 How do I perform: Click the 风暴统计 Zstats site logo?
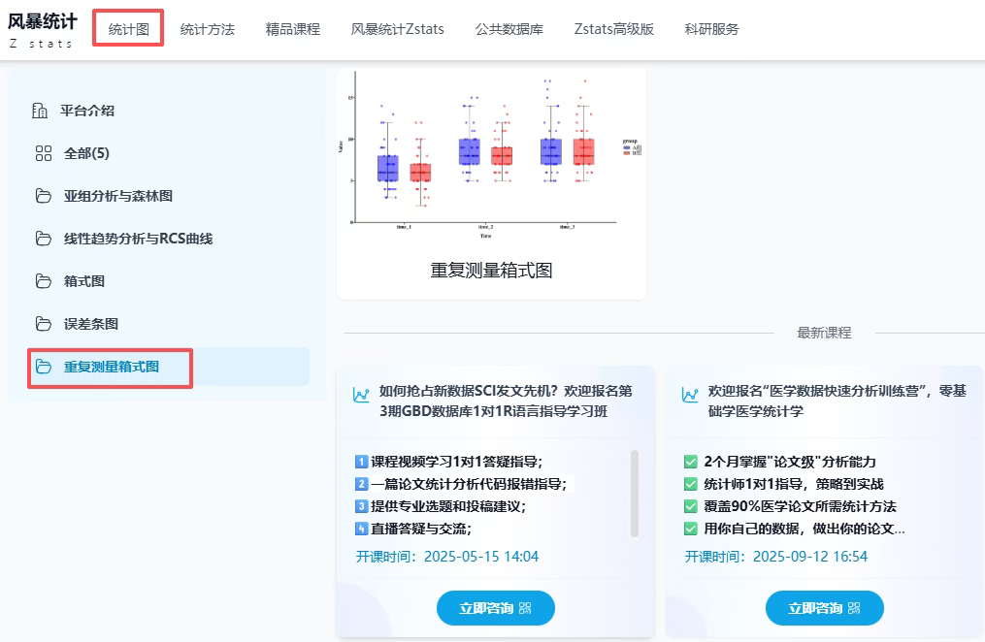(42, 29)
